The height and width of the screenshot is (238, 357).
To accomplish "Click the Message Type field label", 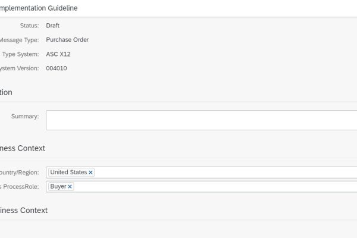I will 20,40.
